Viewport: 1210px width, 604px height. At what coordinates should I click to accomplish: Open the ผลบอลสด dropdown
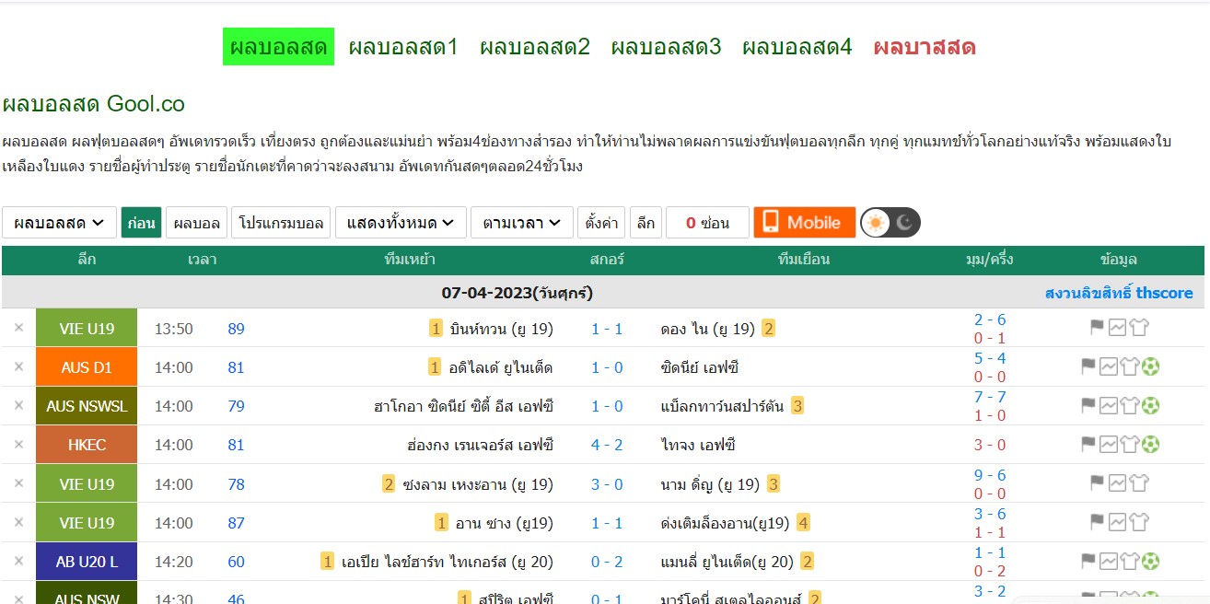tap(59, 222)
